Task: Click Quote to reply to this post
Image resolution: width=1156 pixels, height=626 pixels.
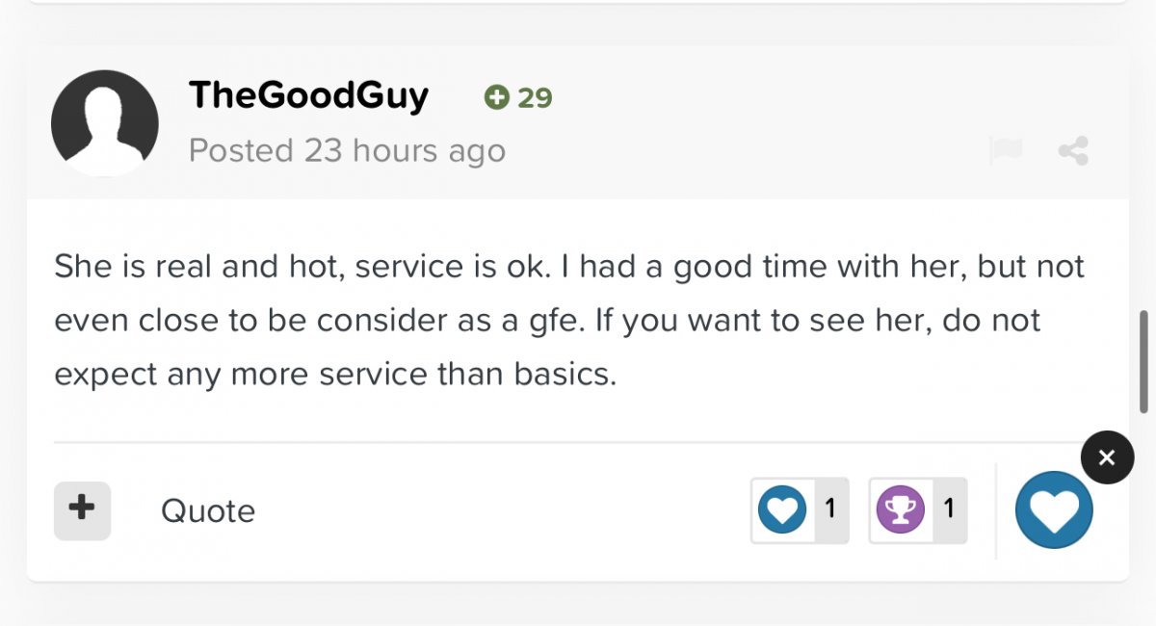Action: (208, 510)
